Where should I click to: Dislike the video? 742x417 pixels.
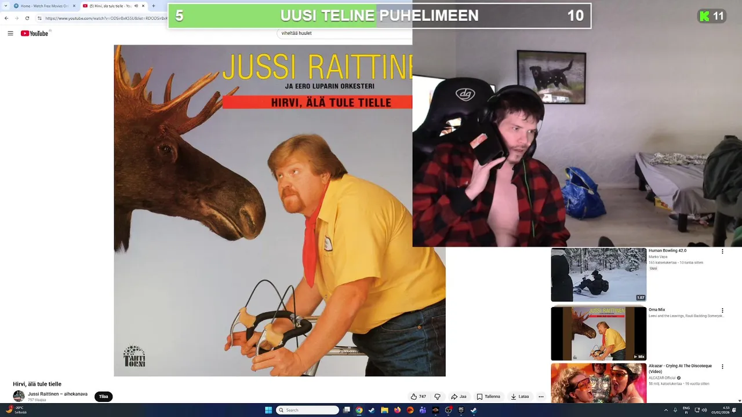(x=438, y=397)
